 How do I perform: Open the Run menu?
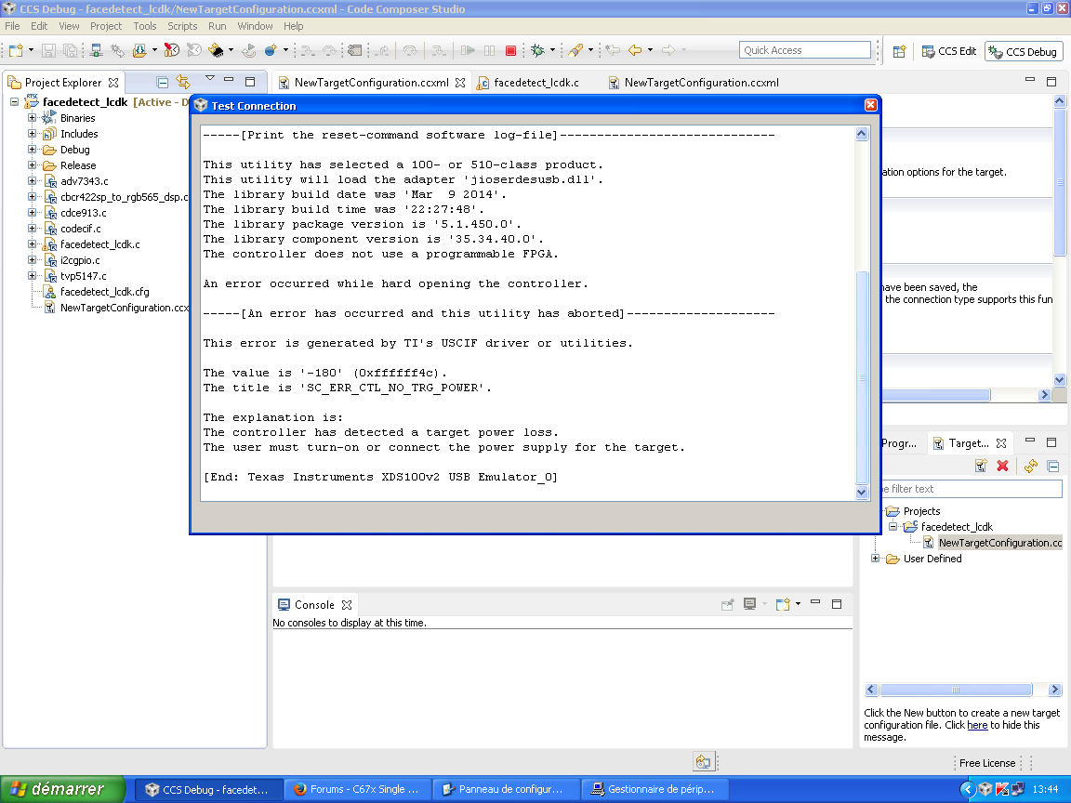coord(218,26)
